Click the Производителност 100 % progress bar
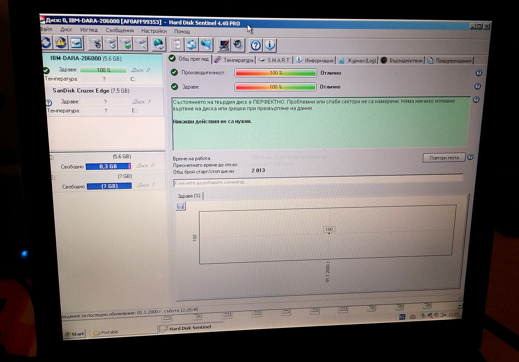This screenshot has width=519, height=362. pyautogui.click(x=276, y=73)
